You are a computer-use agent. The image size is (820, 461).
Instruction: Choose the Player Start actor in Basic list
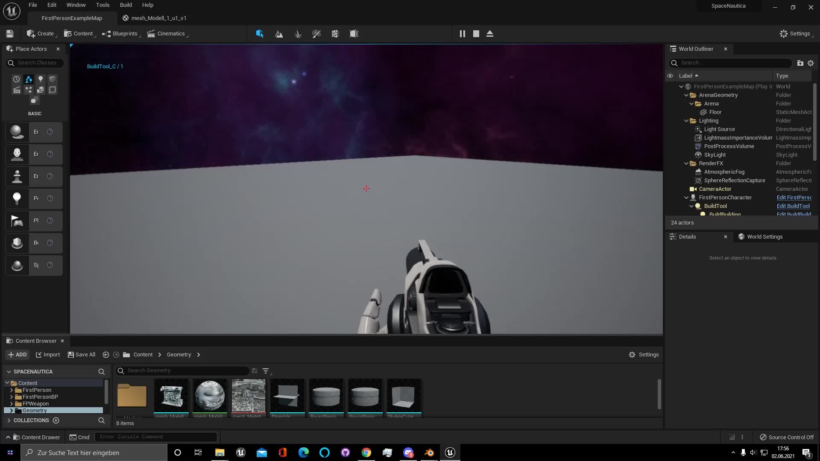click(33, 221)
